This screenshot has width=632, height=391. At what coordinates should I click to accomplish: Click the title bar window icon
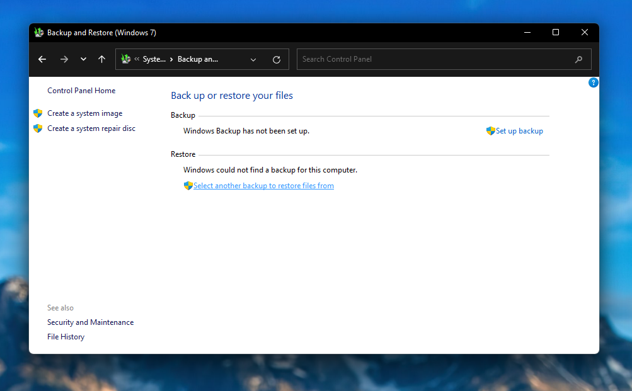[x=38, y=33]
